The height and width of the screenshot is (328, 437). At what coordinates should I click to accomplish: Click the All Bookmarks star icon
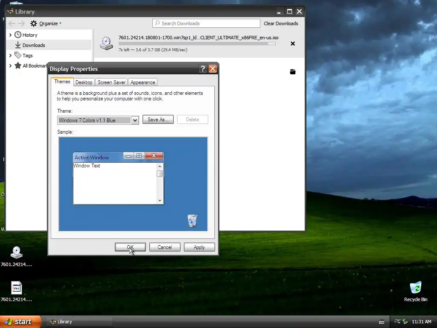(x=18, y=65)
